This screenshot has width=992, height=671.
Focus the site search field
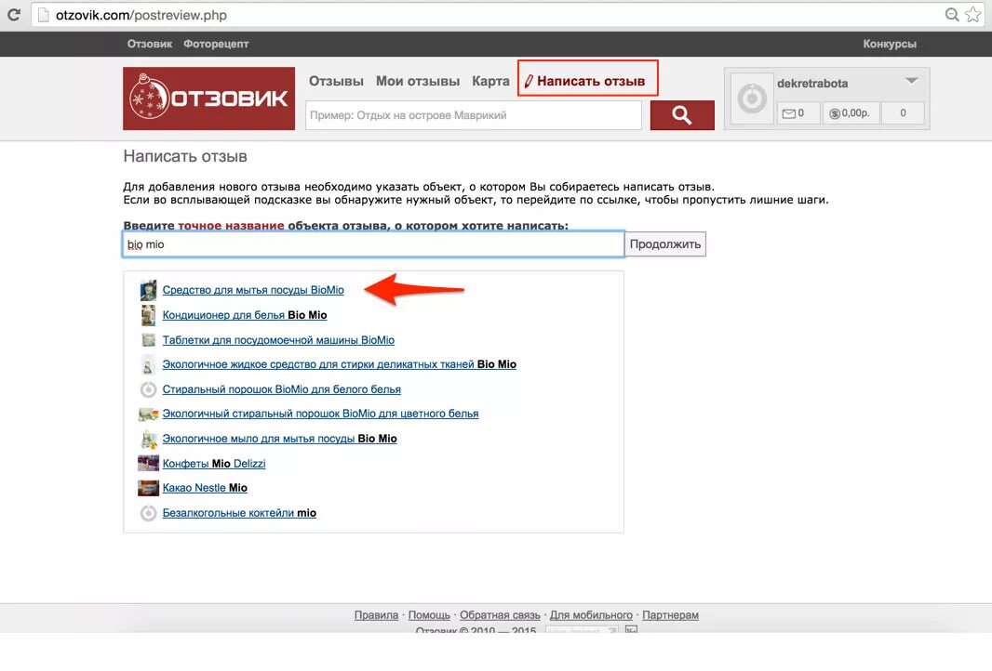coord(474,115)
